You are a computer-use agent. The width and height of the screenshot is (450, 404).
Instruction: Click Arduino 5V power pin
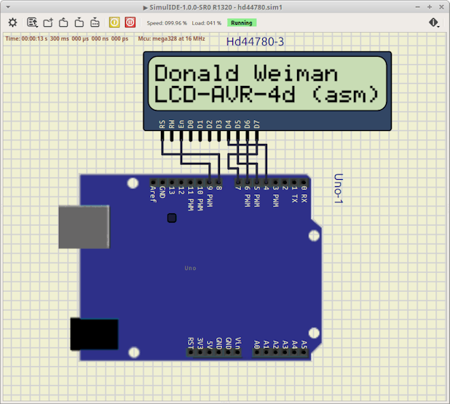point(209,352)
